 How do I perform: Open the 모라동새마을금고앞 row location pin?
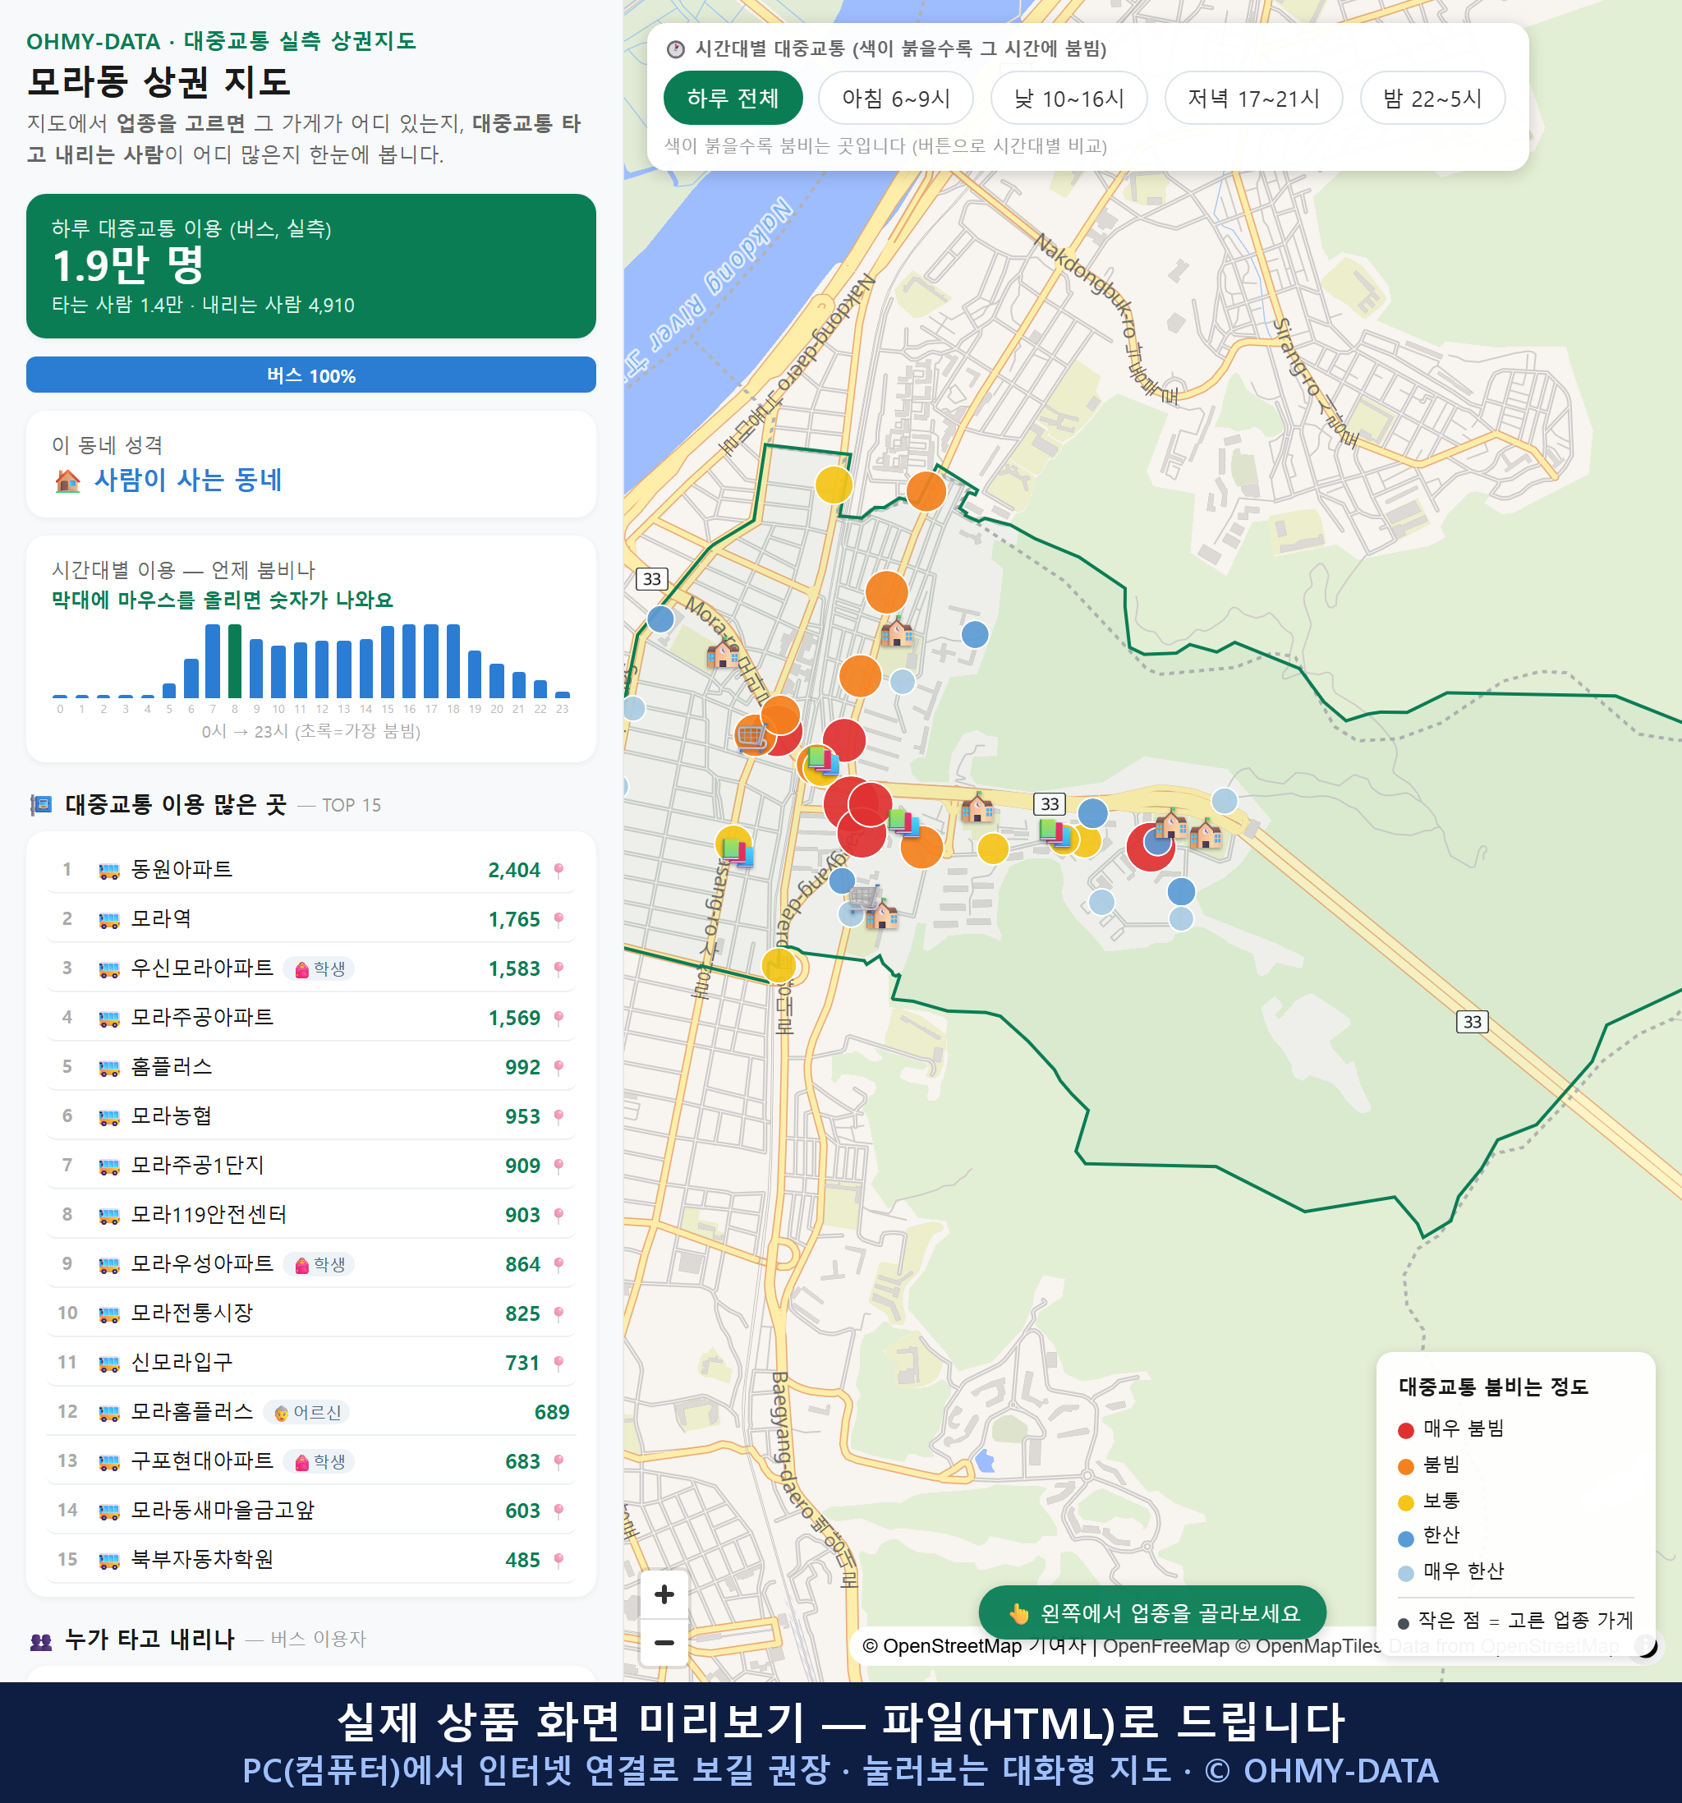click(x=558, y=1511)
